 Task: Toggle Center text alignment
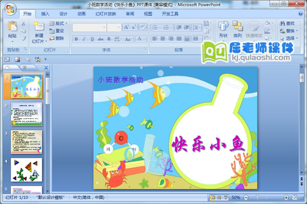tap(163, 39)
